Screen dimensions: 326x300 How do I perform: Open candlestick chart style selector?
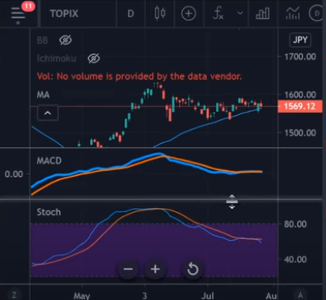(160, 13)
